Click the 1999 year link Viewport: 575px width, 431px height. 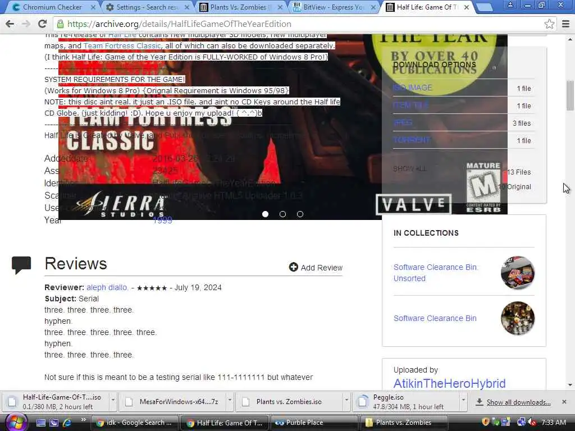[162, 220]
